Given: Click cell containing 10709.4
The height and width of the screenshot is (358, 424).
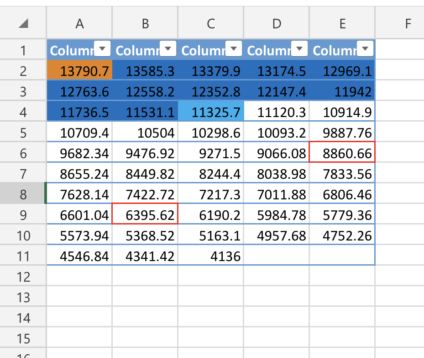Looking at the screenshot, I should point(79,132).
